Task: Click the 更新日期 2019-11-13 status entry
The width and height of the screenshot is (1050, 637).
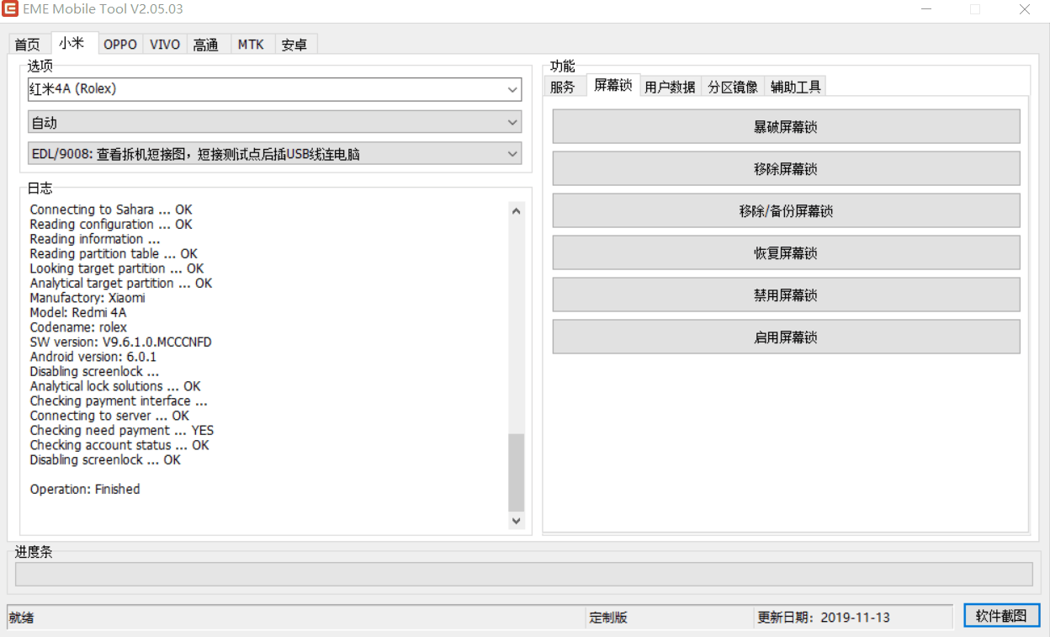Action: [x=824, y=617]
